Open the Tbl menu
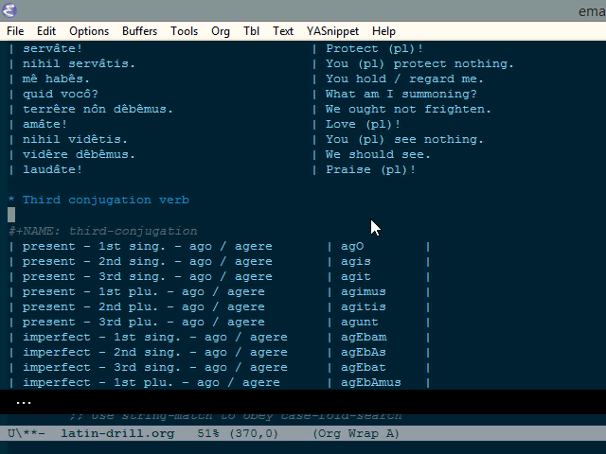 click(251, 31)
